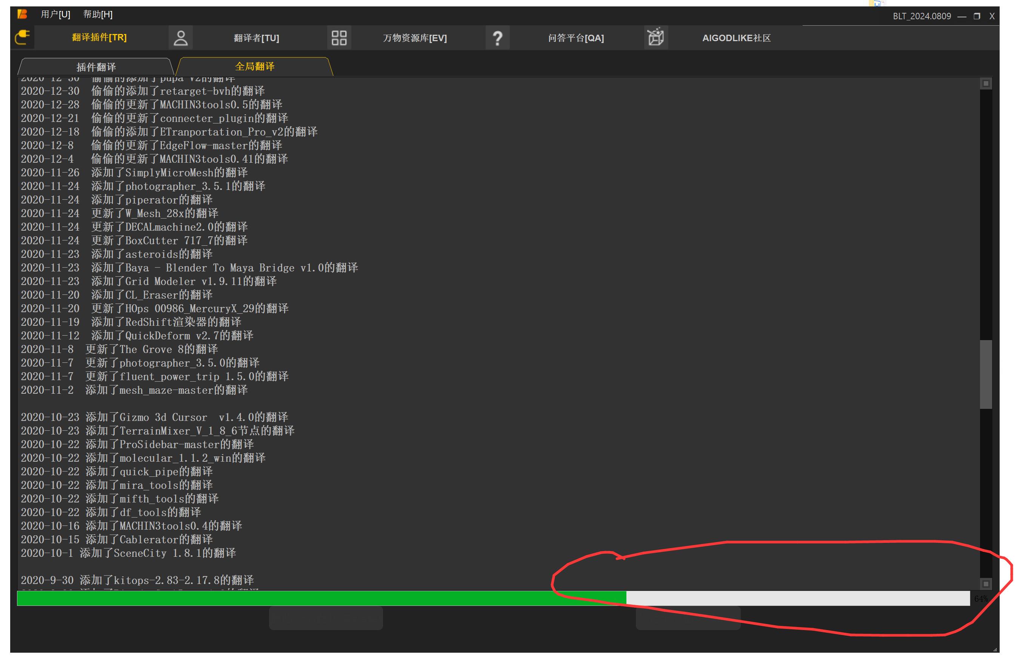Click the blank button below the progress bar's left half
The width and height of the screenshot is (1017, 661).
tap(326, 618)
